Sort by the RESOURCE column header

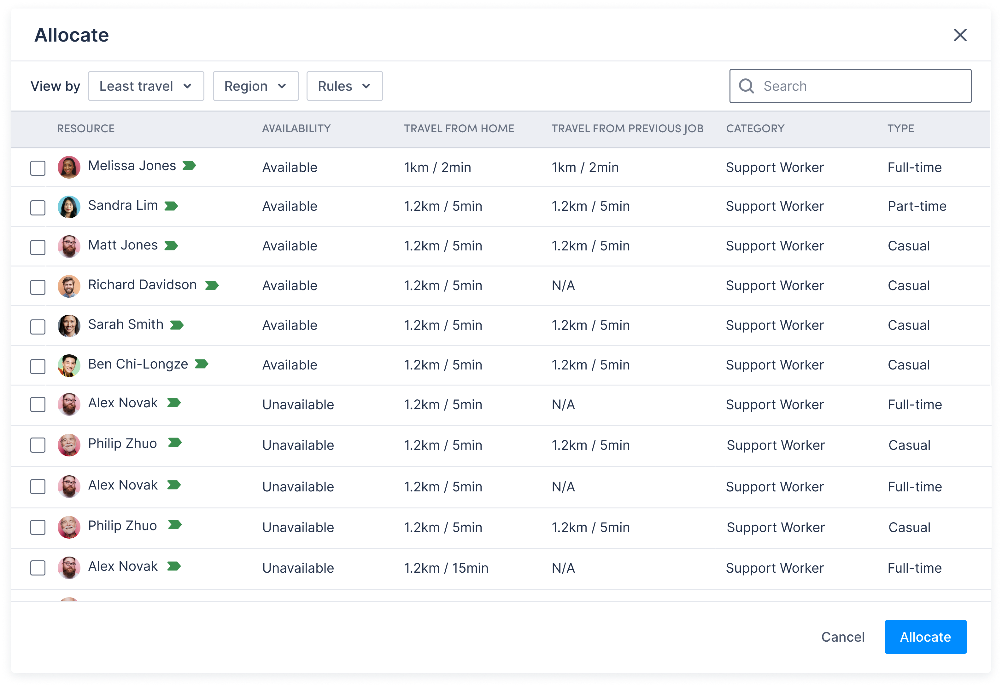86,128
